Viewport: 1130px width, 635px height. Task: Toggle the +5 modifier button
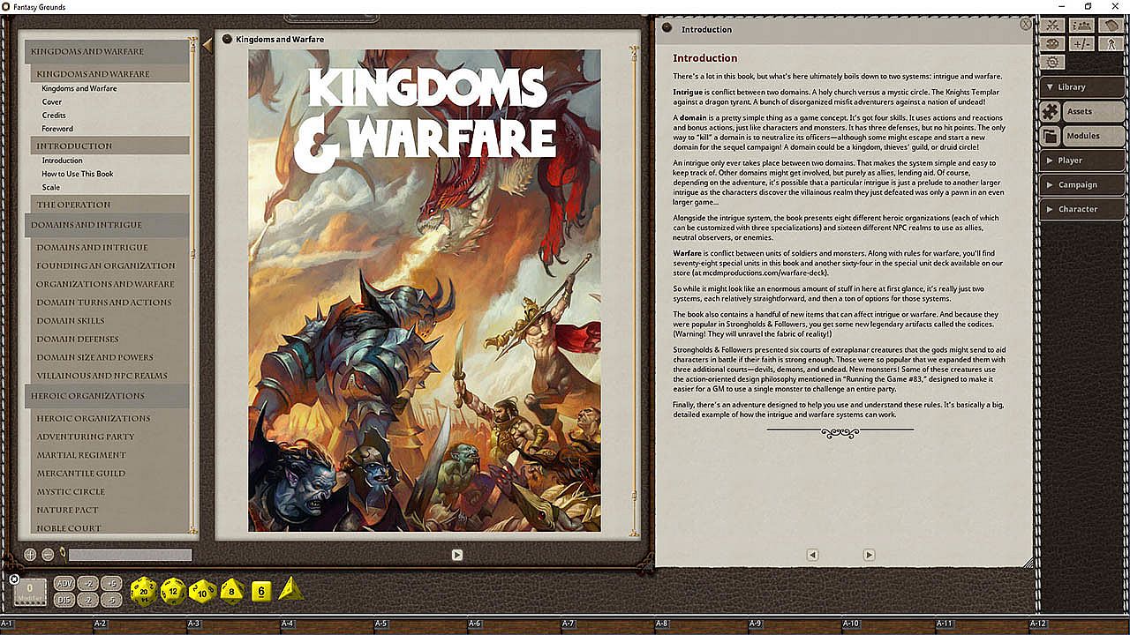pyautogui.click(x=110, y=584)
